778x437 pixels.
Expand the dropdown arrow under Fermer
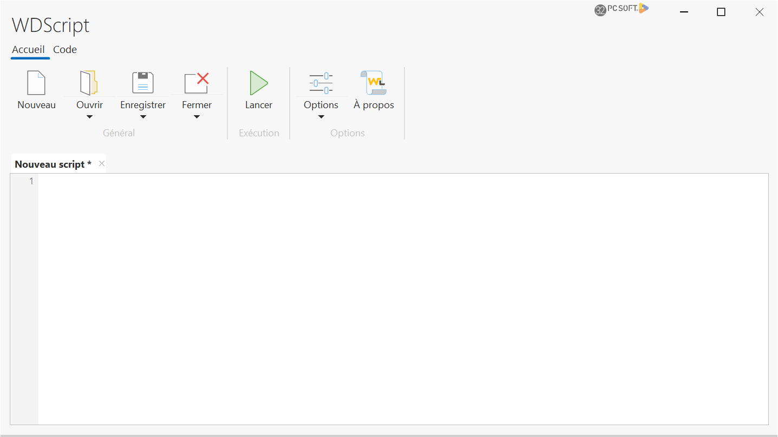coord(197,117)
